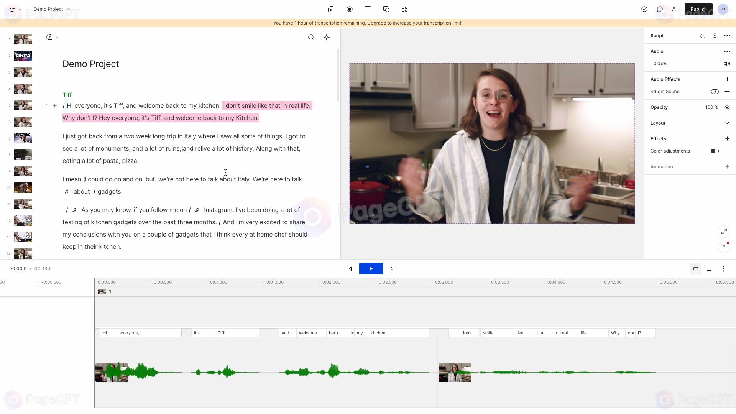The height and width of the screenshot is (414, 736).
Task: Toggle Studio Sound effect on/off
Action: click(x=715, y=92)
